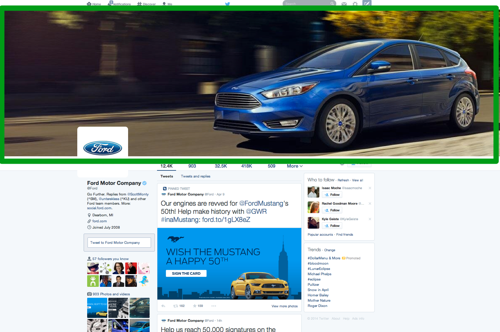The height and width of the screenshot is (332, 500).
Task: Follow Rachel Goodman Moore
Action: [332, 210]
